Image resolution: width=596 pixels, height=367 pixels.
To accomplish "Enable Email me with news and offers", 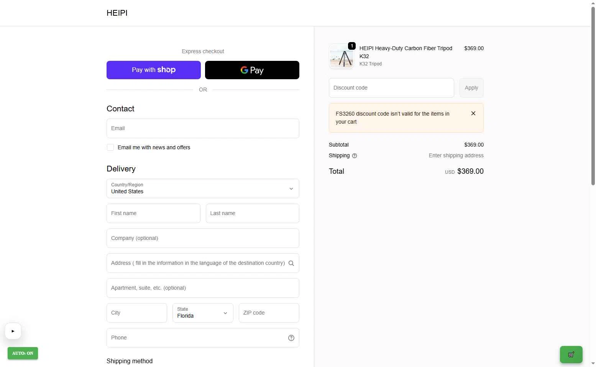I will pyautogui.click(x=110, y=147).
